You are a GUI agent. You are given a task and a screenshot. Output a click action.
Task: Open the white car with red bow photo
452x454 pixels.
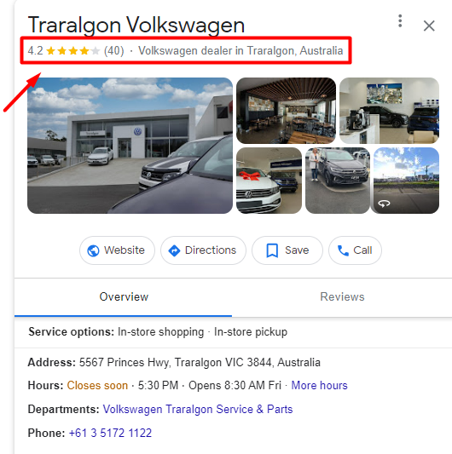point(269,181)
